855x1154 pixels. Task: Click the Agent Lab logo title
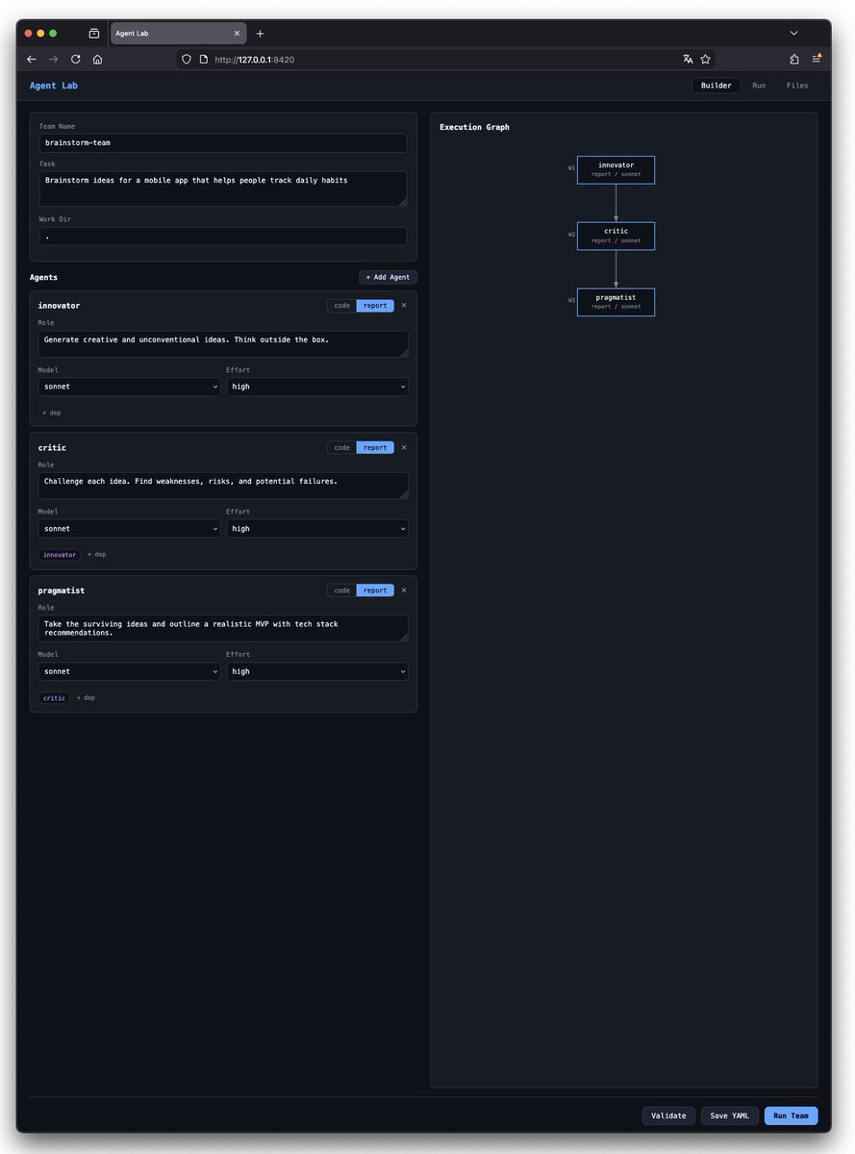[x=54, y=86]
